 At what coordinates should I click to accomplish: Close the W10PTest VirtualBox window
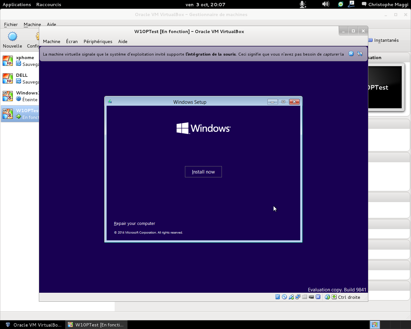363,31
